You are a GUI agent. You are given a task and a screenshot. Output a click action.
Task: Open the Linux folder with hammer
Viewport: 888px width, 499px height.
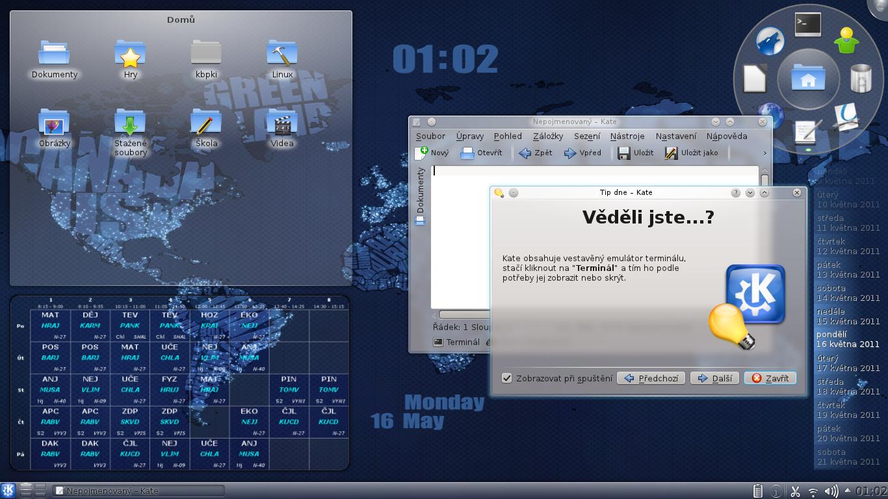[x=282, y=53]
